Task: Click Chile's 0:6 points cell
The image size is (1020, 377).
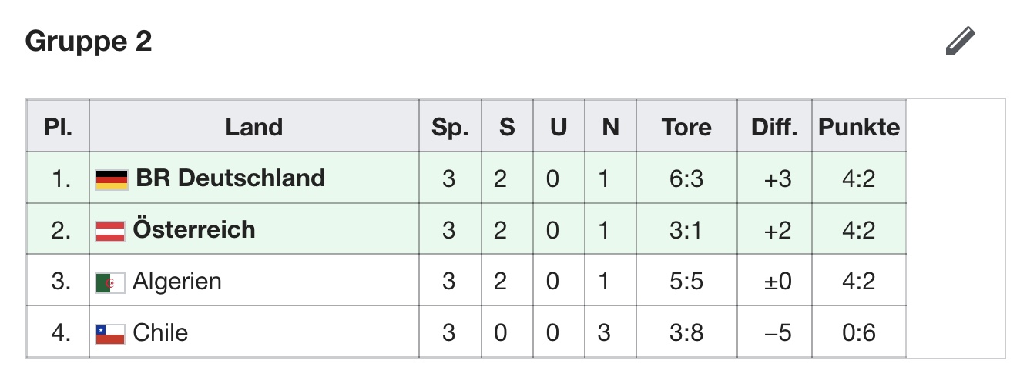Action: tap(858, 333)
